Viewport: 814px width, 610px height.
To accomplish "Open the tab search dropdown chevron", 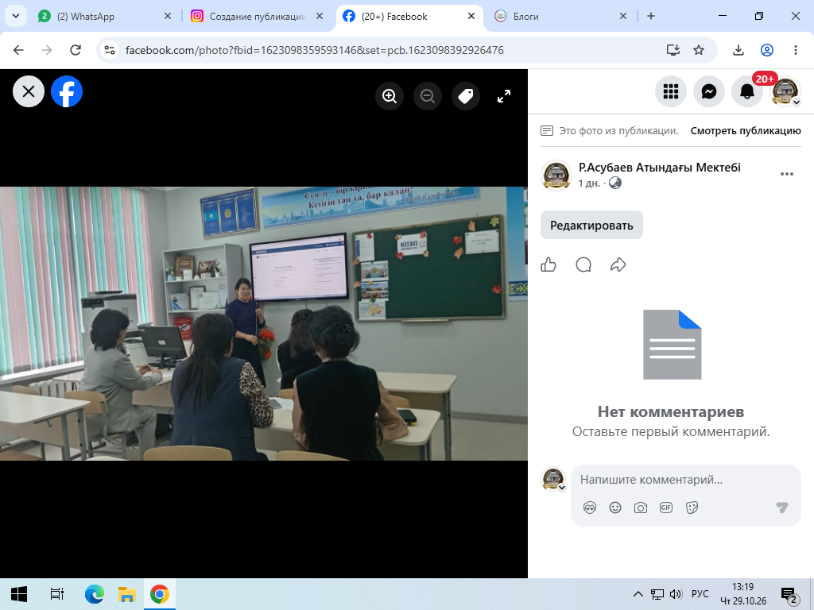I will click(x=16, y=16).
